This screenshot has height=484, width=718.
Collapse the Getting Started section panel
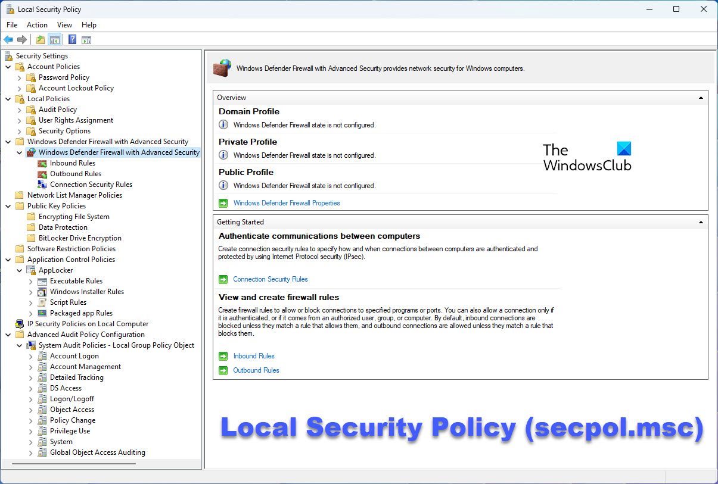tap(701, 221)
